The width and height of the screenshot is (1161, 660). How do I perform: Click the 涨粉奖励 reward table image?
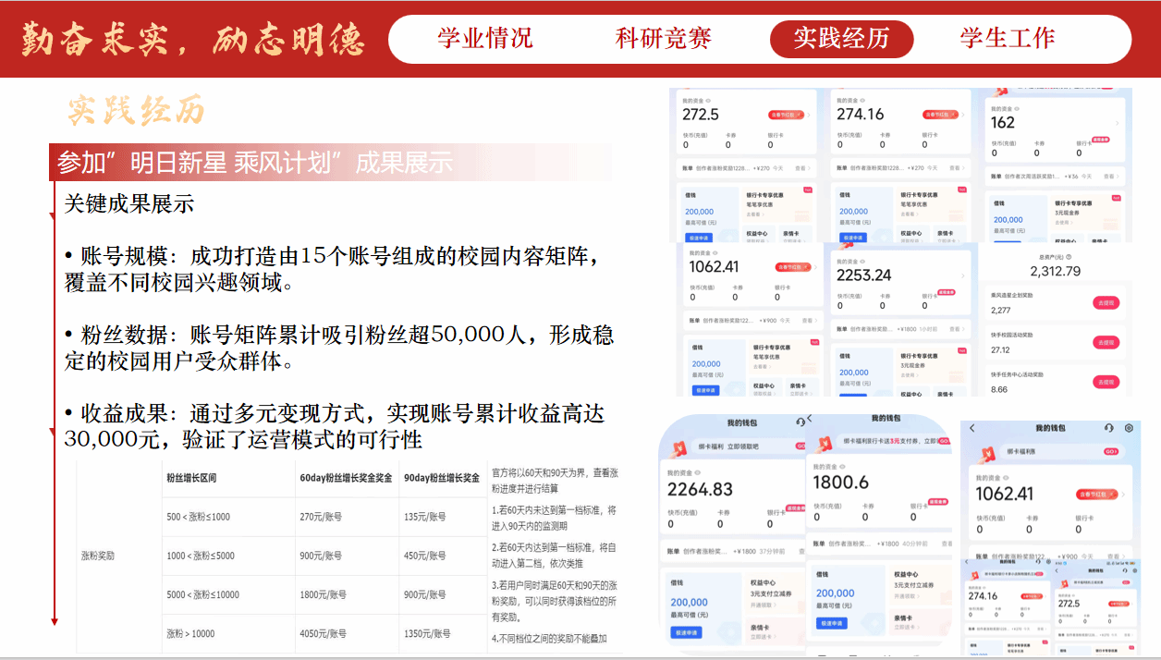tap(349, 556)
